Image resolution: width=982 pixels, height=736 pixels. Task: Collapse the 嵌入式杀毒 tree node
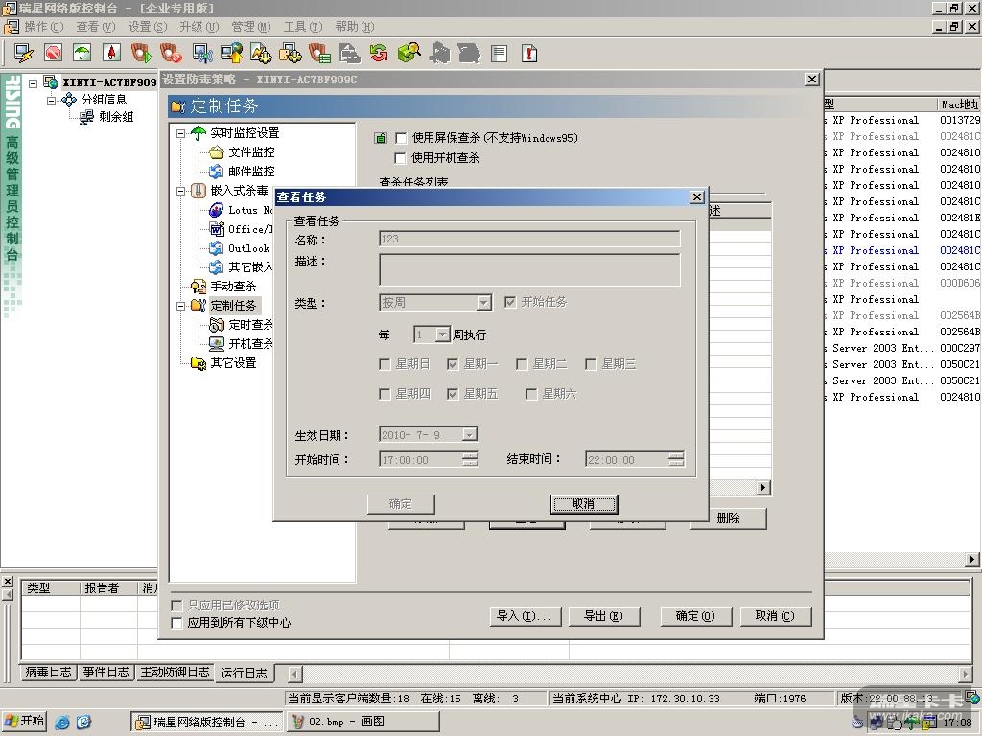coord(180,191)
